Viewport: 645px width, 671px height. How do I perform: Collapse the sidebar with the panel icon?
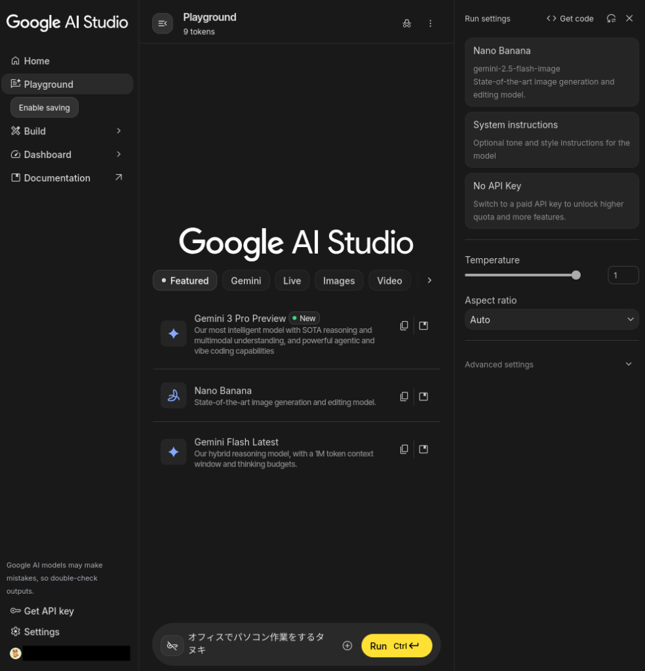pos(163,24)
